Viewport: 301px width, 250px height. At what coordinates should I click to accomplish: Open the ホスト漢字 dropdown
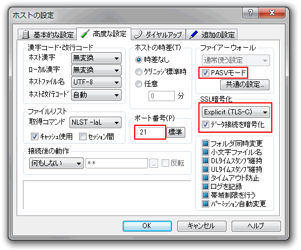click(x=96, y=58)
